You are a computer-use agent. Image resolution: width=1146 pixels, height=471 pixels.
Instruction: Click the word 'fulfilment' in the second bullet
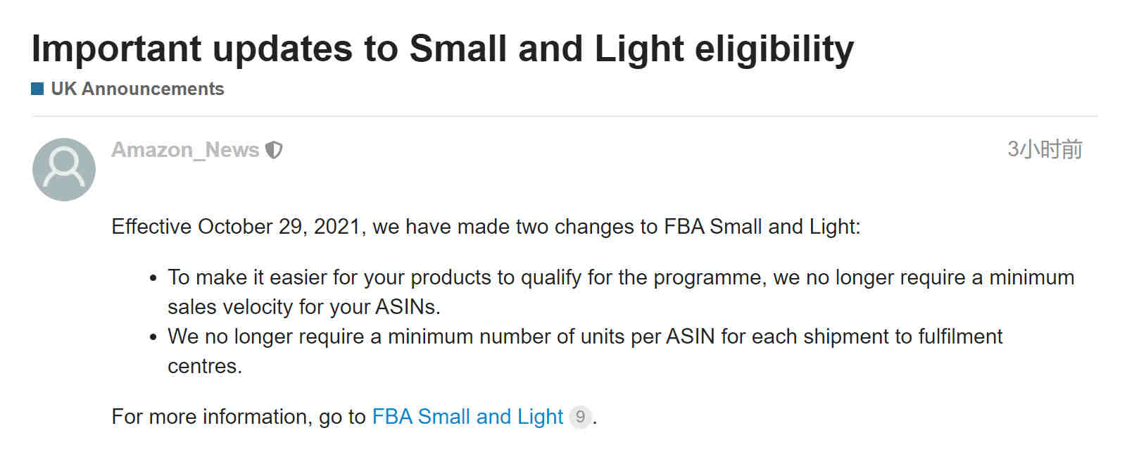[960, 337]
